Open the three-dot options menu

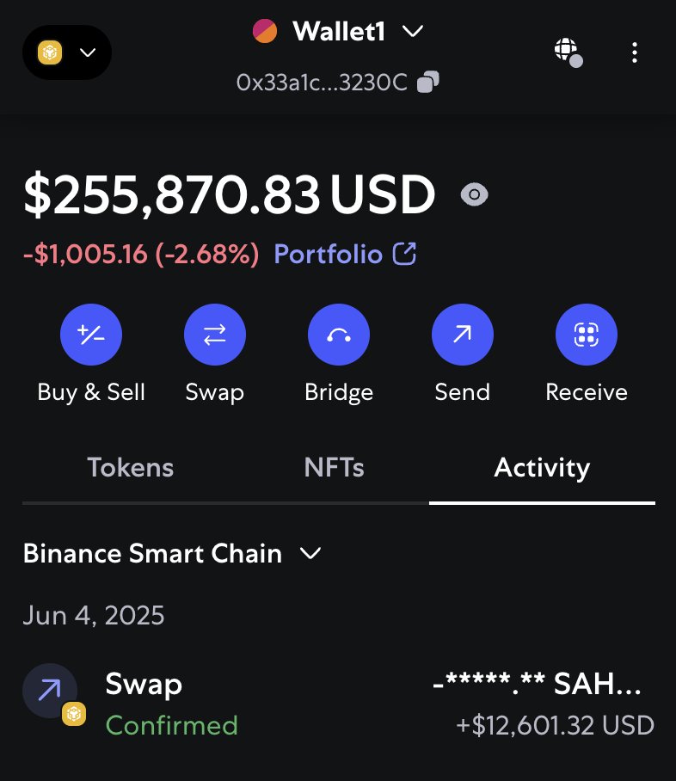(x=635, y=52)
